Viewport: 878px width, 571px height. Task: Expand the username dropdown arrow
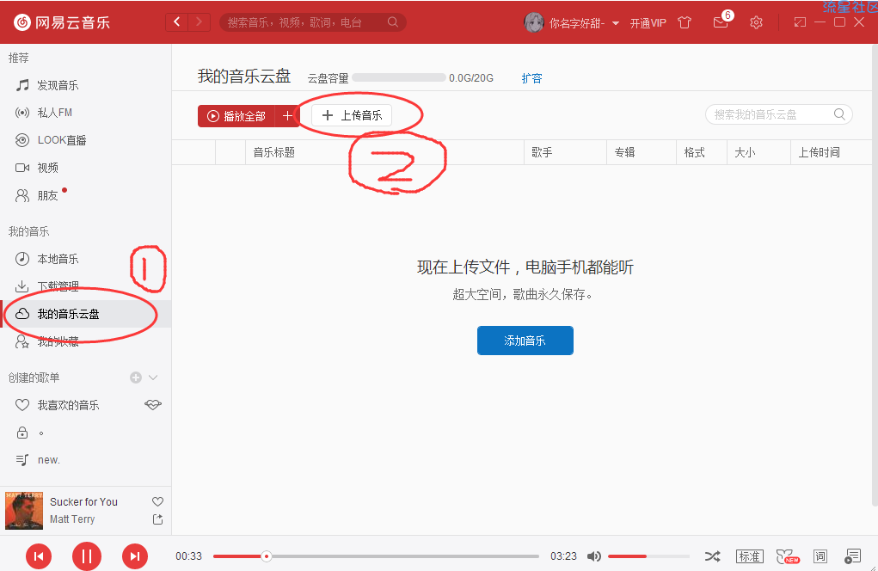(x=616, y=23)
